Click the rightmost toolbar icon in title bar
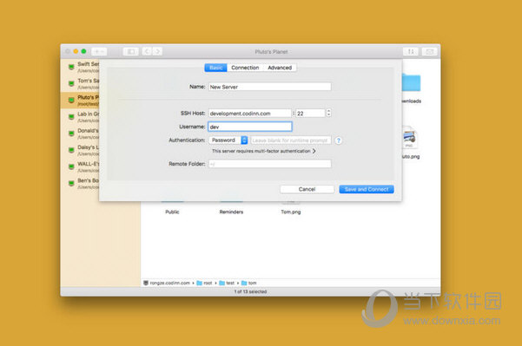The height and width of the screenshot is (346, 522). pyautogui.click(x=430, y=51)
